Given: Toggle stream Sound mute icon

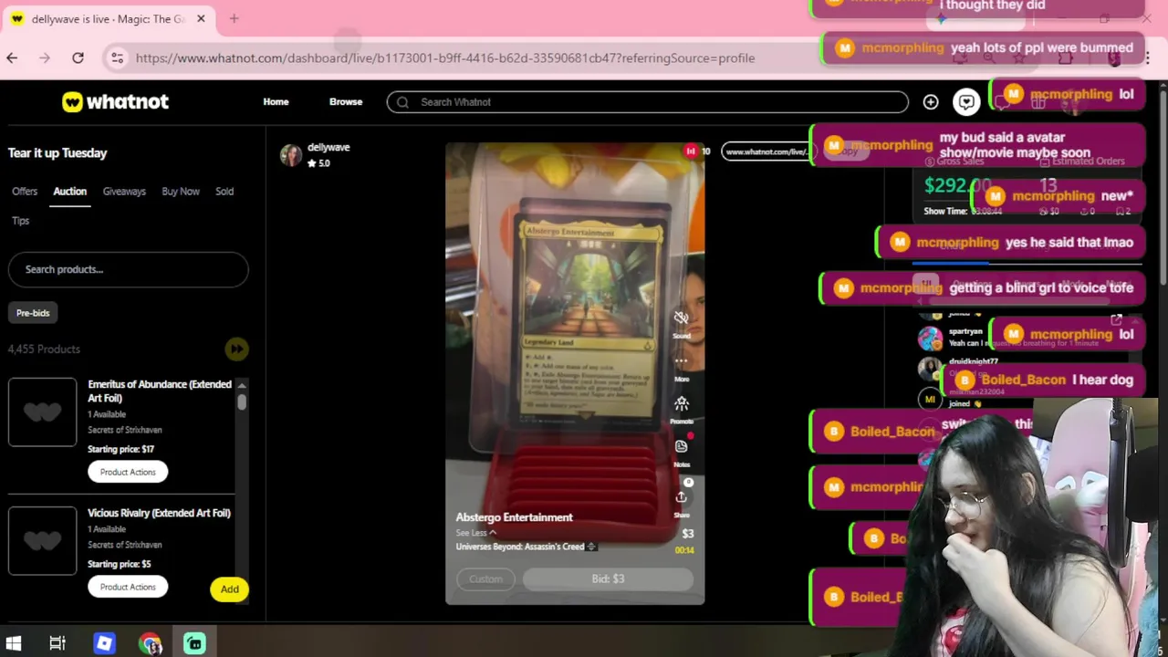Looking at the screenshot, I should coord(681,318).
